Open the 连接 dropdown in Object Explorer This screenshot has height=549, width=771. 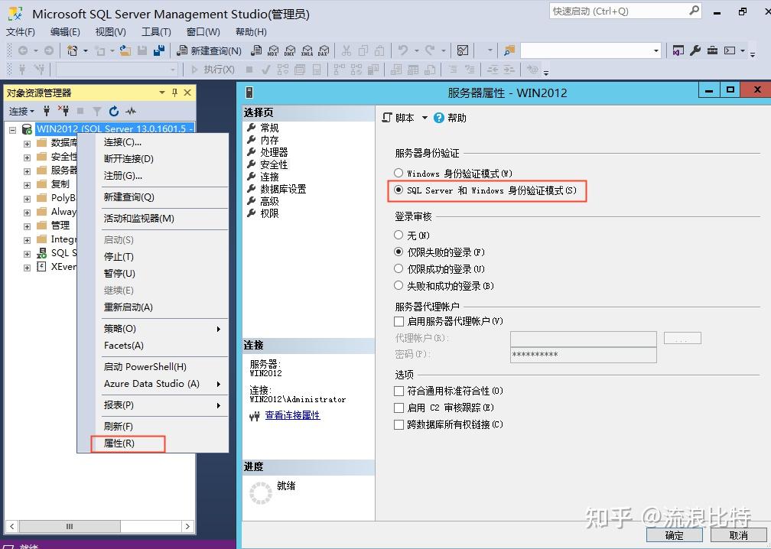pos(21,111)
